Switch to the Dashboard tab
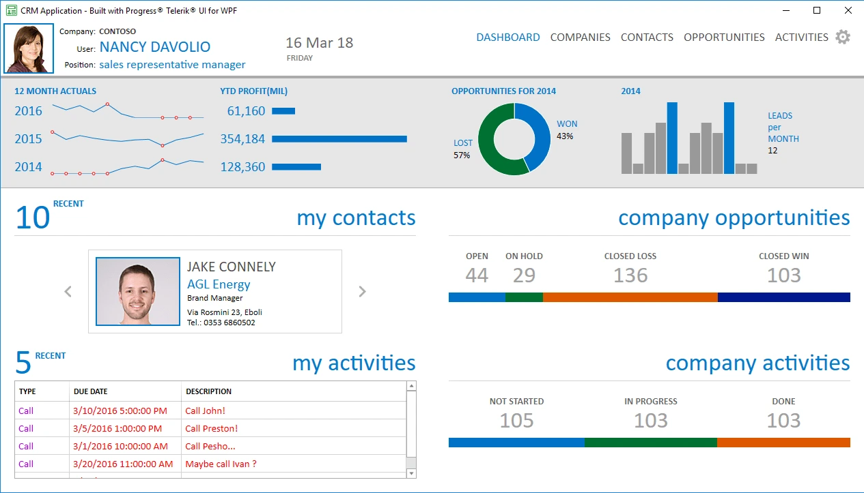864x493 pixels. coord(507,38)
